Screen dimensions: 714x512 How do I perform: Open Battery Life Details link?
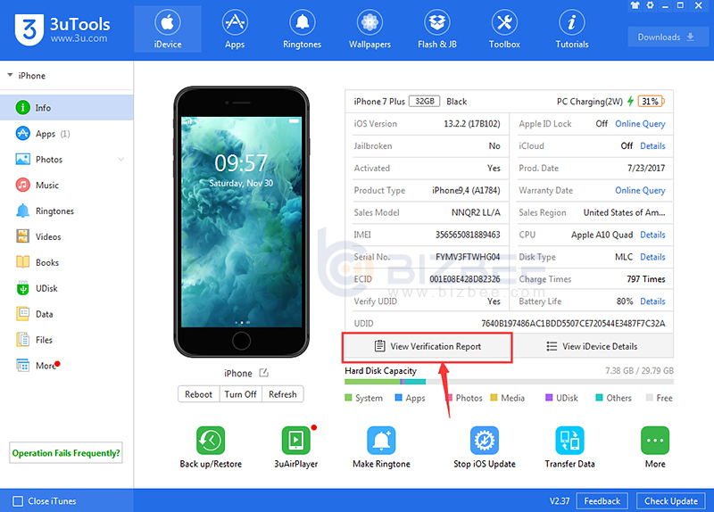652,301
